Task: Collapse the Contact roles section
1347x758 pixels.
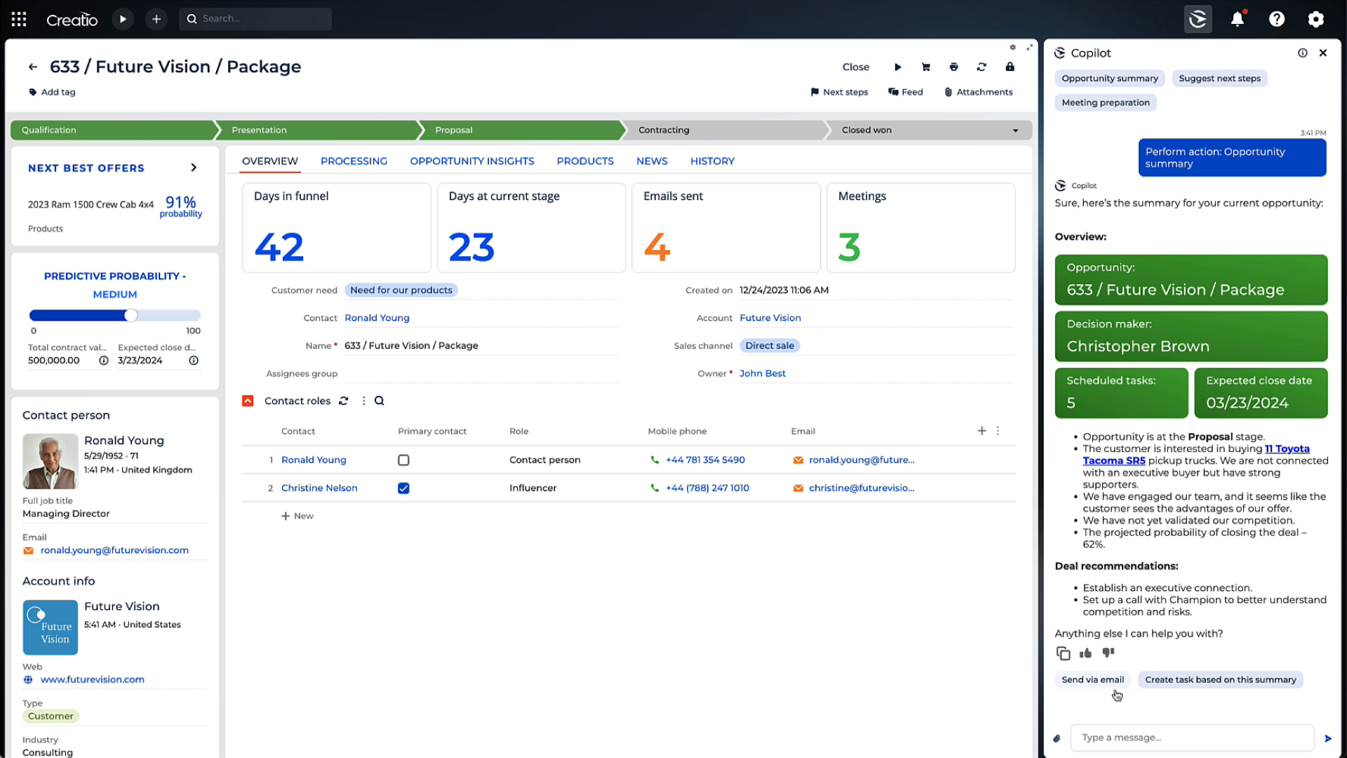Action: [248, 401]
